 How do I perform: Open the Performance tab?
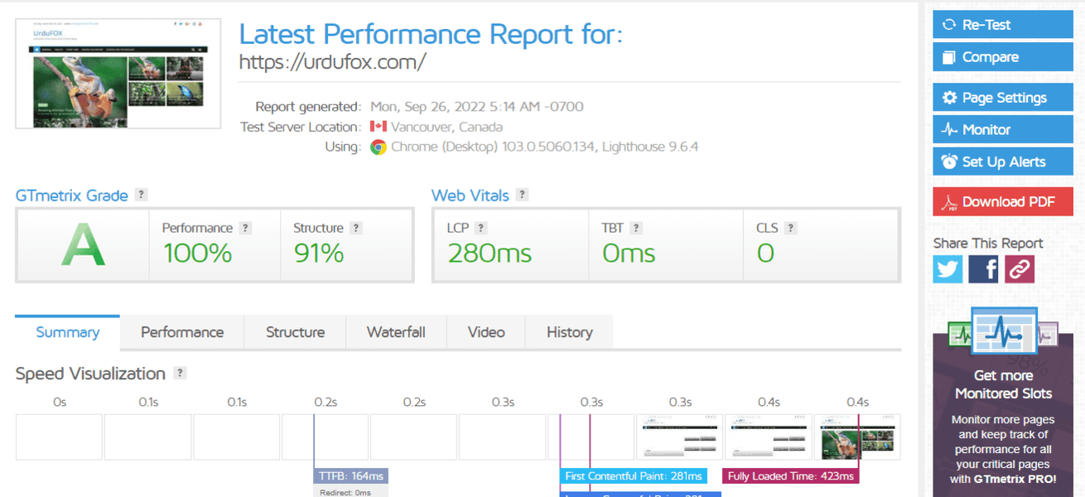point(182,332)
